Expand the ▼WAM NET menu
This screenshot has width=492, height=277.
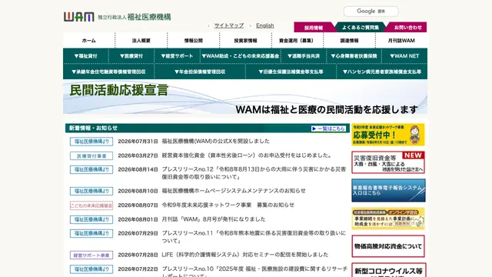coord(404,56)
